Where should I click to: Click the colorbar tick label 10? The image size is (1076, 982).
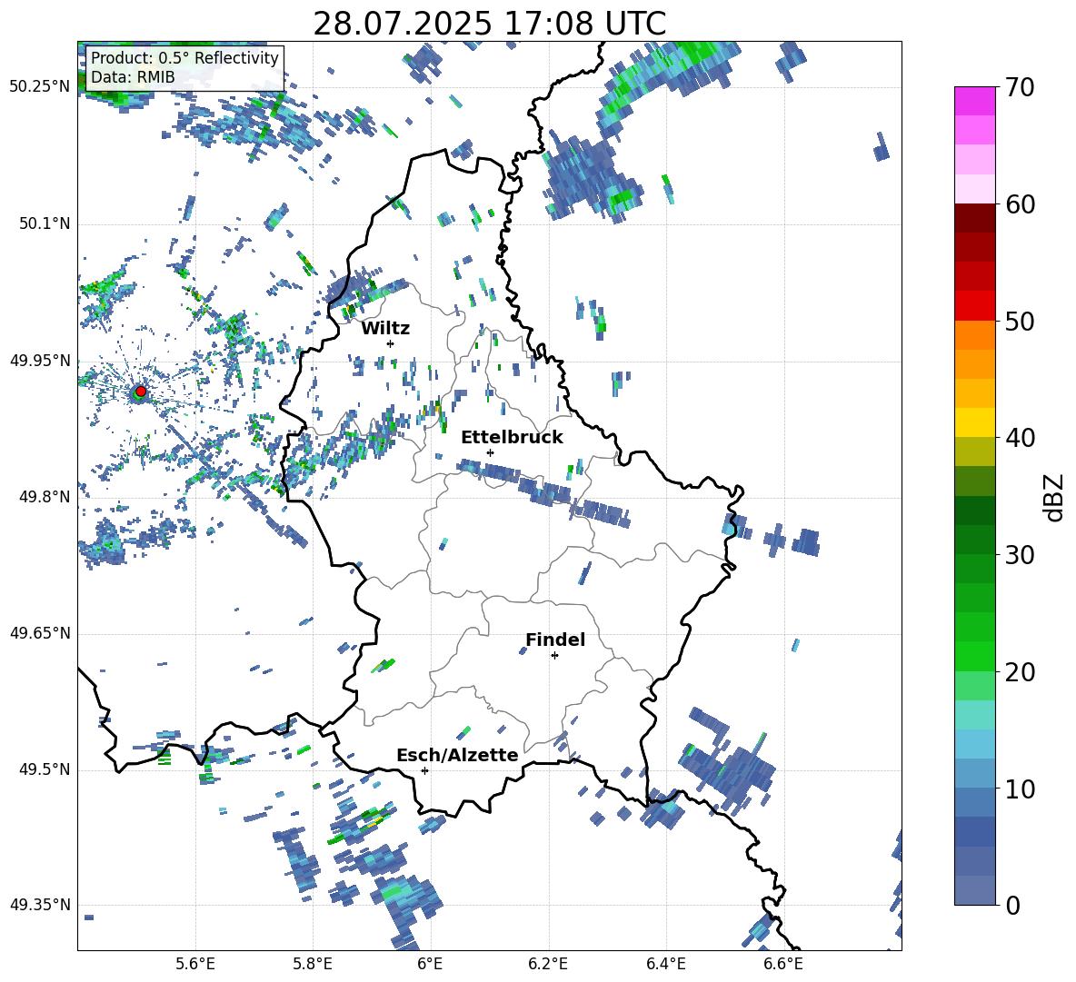(1020, 789)
